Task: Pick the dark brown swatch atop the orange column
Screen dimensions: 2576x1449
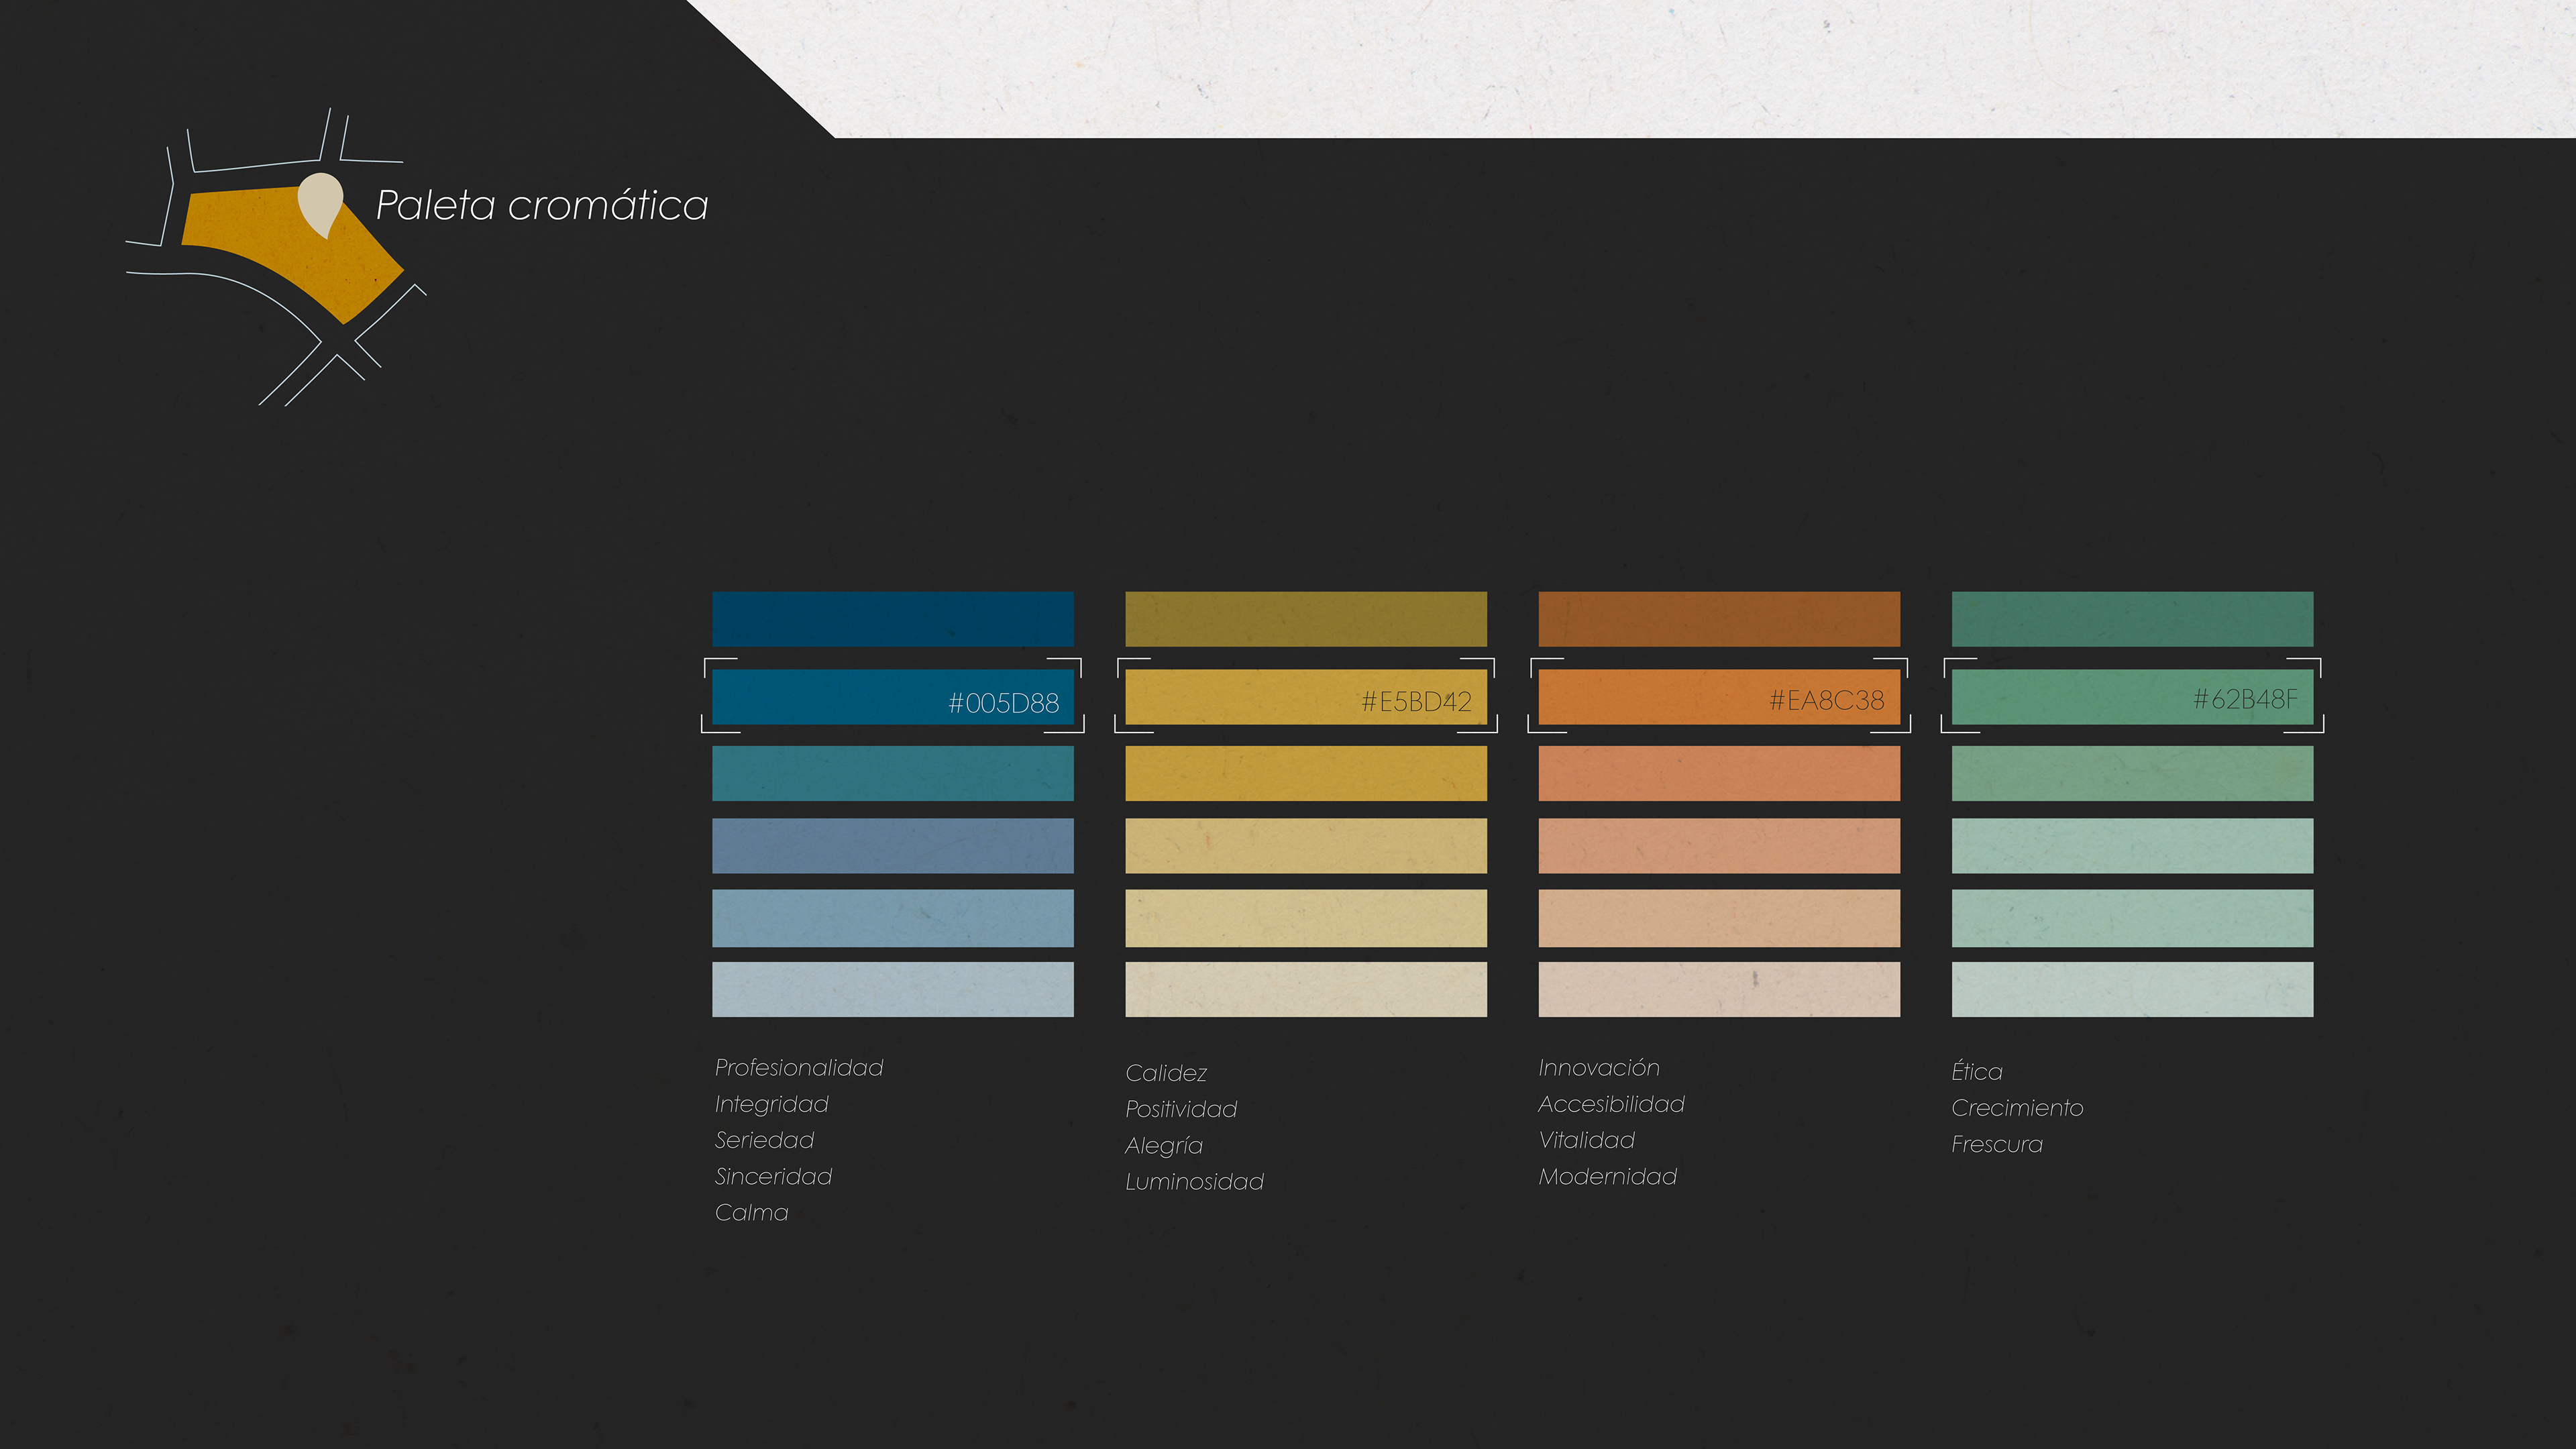Action: tap(1719, 619)
